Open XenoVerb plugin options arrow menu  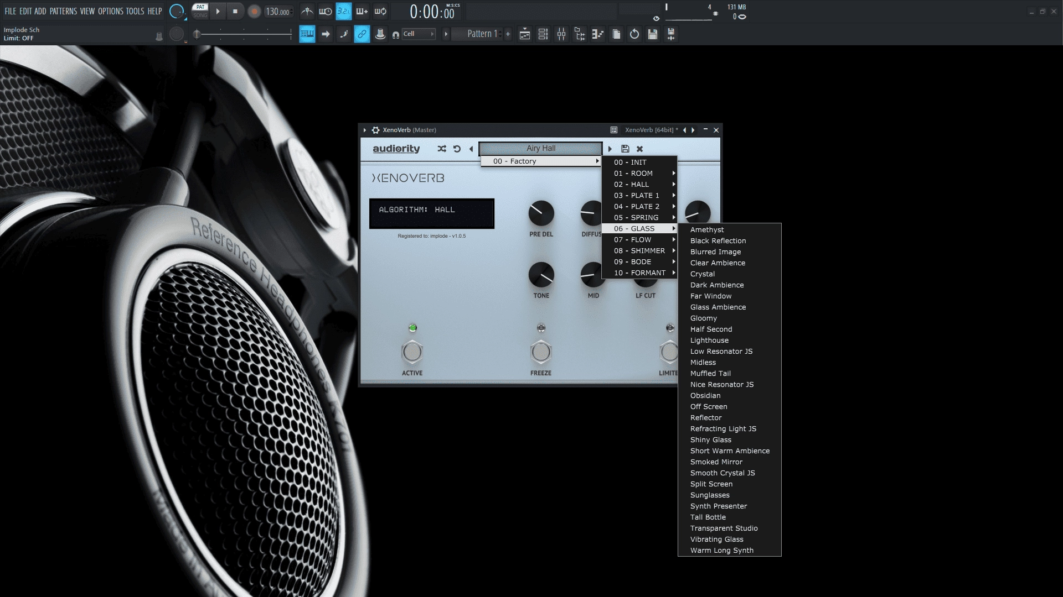coord(364,130)
